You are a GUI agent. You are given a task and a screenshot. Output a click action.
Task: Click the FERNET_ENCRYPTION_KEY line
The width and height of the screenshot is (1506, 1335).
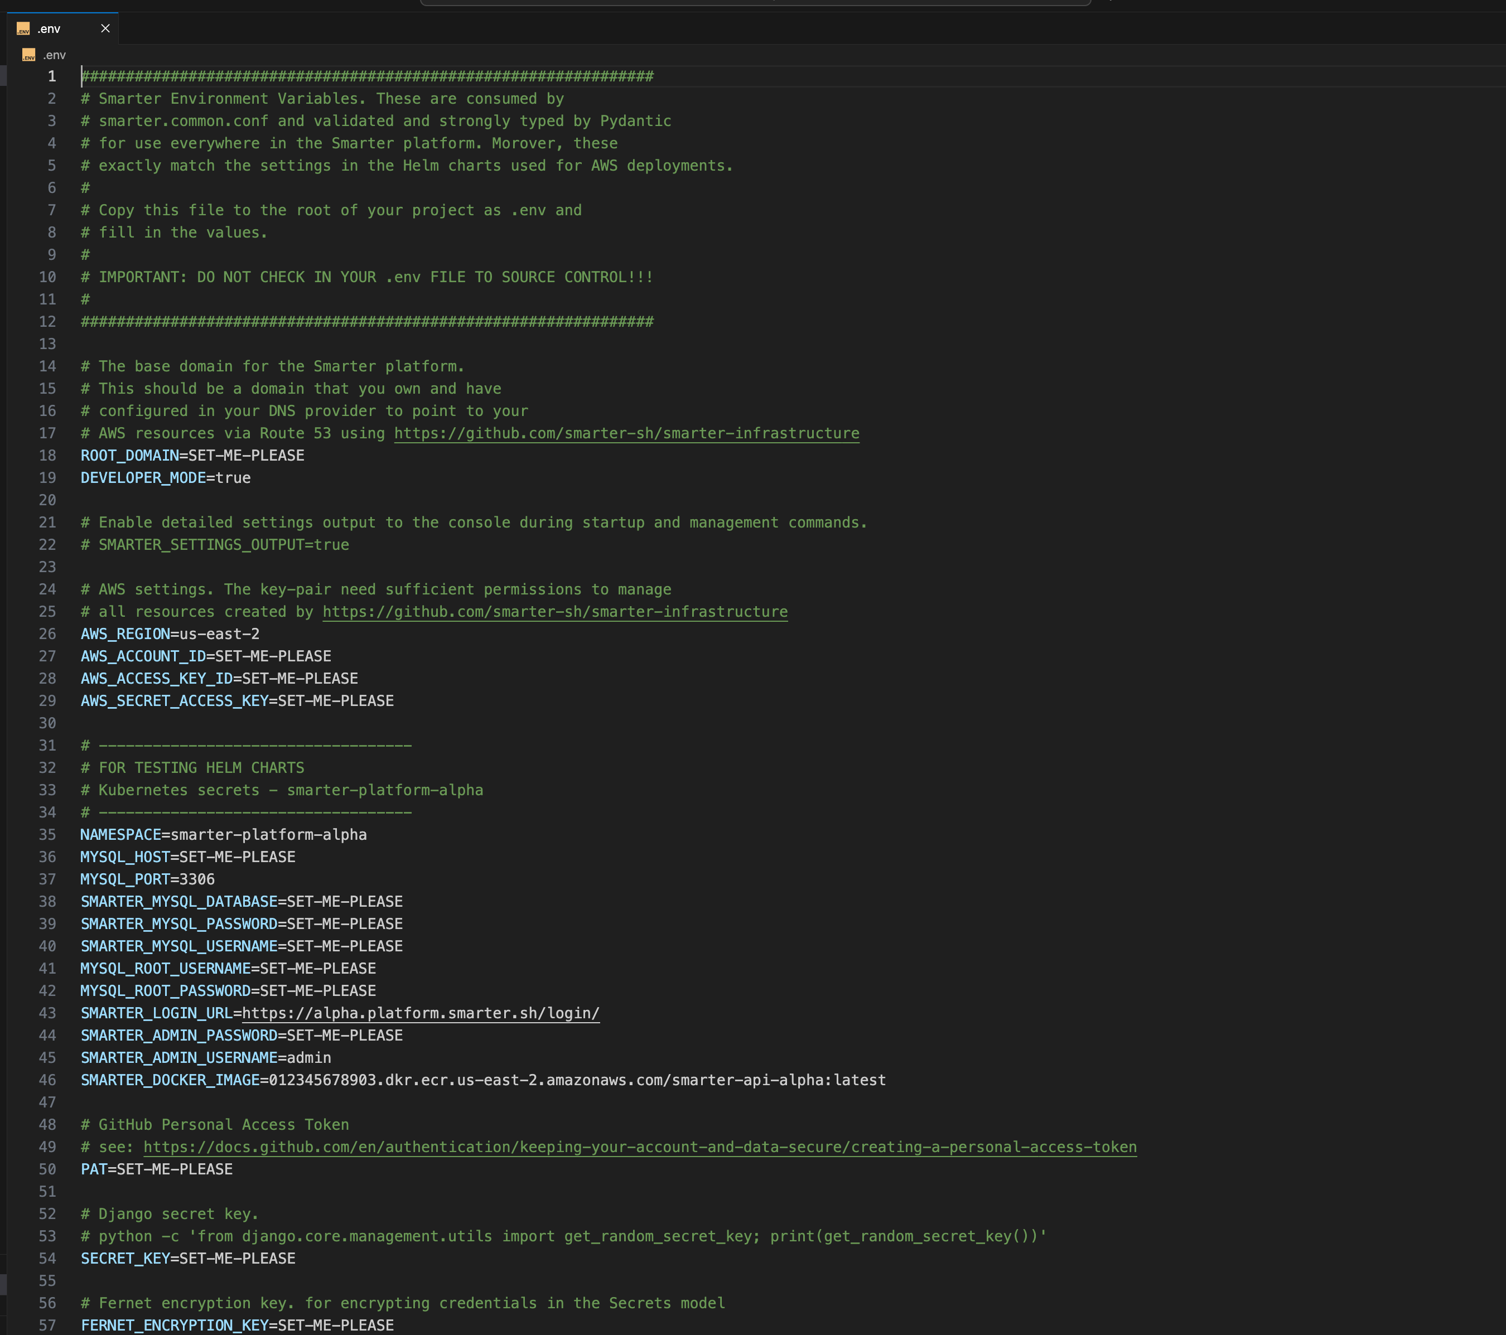click(237, 1326)
